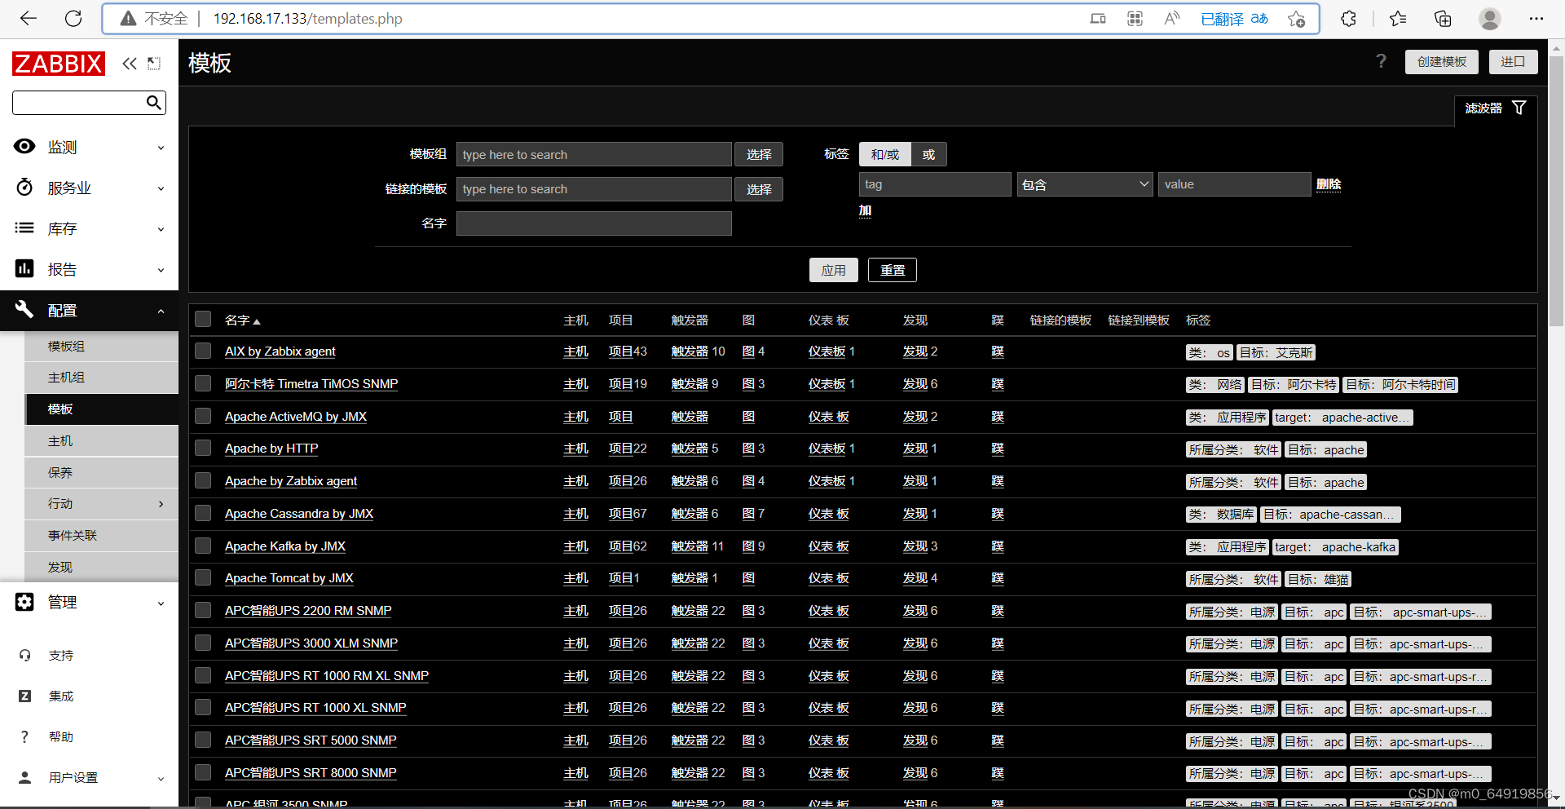Click the eye icon for 监测
This screenshot has height=809, width=1565.
pyautogui.click(x=24, y=146)
